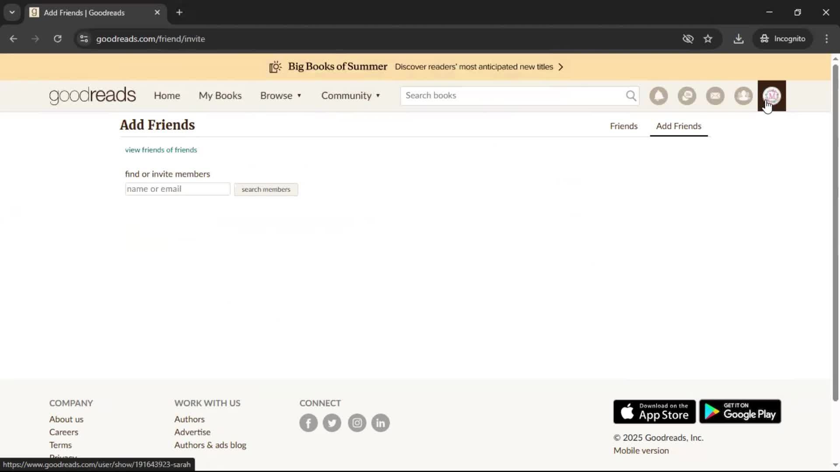
Task: Click the third-party cookies eye icon
Action: 688,39
